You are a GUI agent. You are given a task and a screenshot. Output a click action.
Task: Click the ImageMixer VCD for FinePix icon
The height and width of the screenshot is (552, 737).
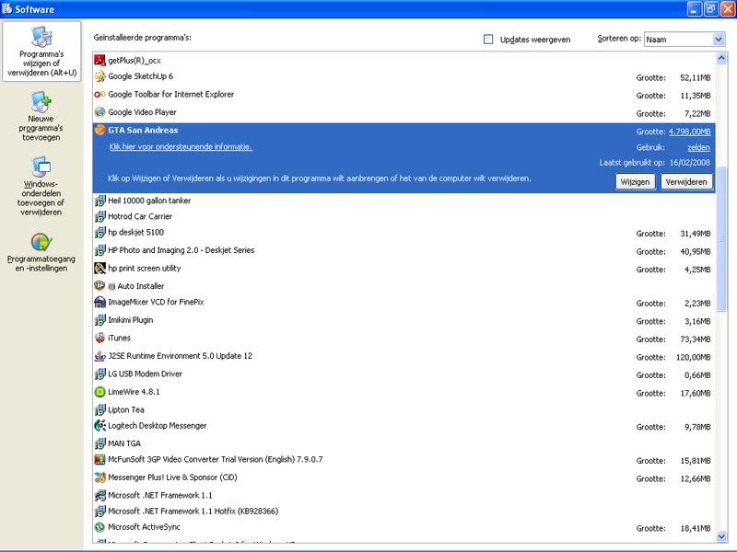click(x=99, y=302)
